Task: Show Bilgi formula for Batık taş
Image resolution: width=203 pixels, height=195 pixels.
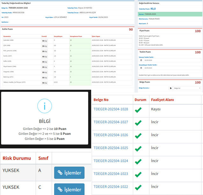Action: point(45,77)
